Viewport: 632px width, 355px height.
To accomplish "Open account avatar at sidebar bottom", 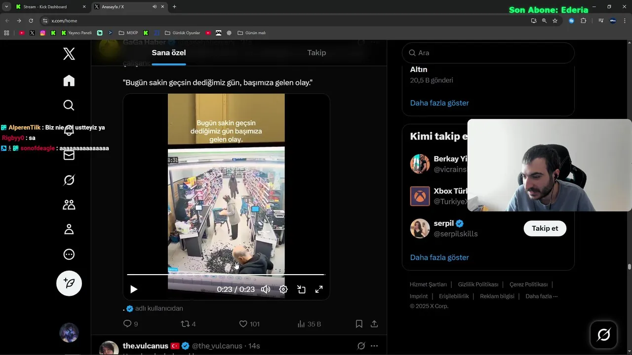I will point(69,333).
